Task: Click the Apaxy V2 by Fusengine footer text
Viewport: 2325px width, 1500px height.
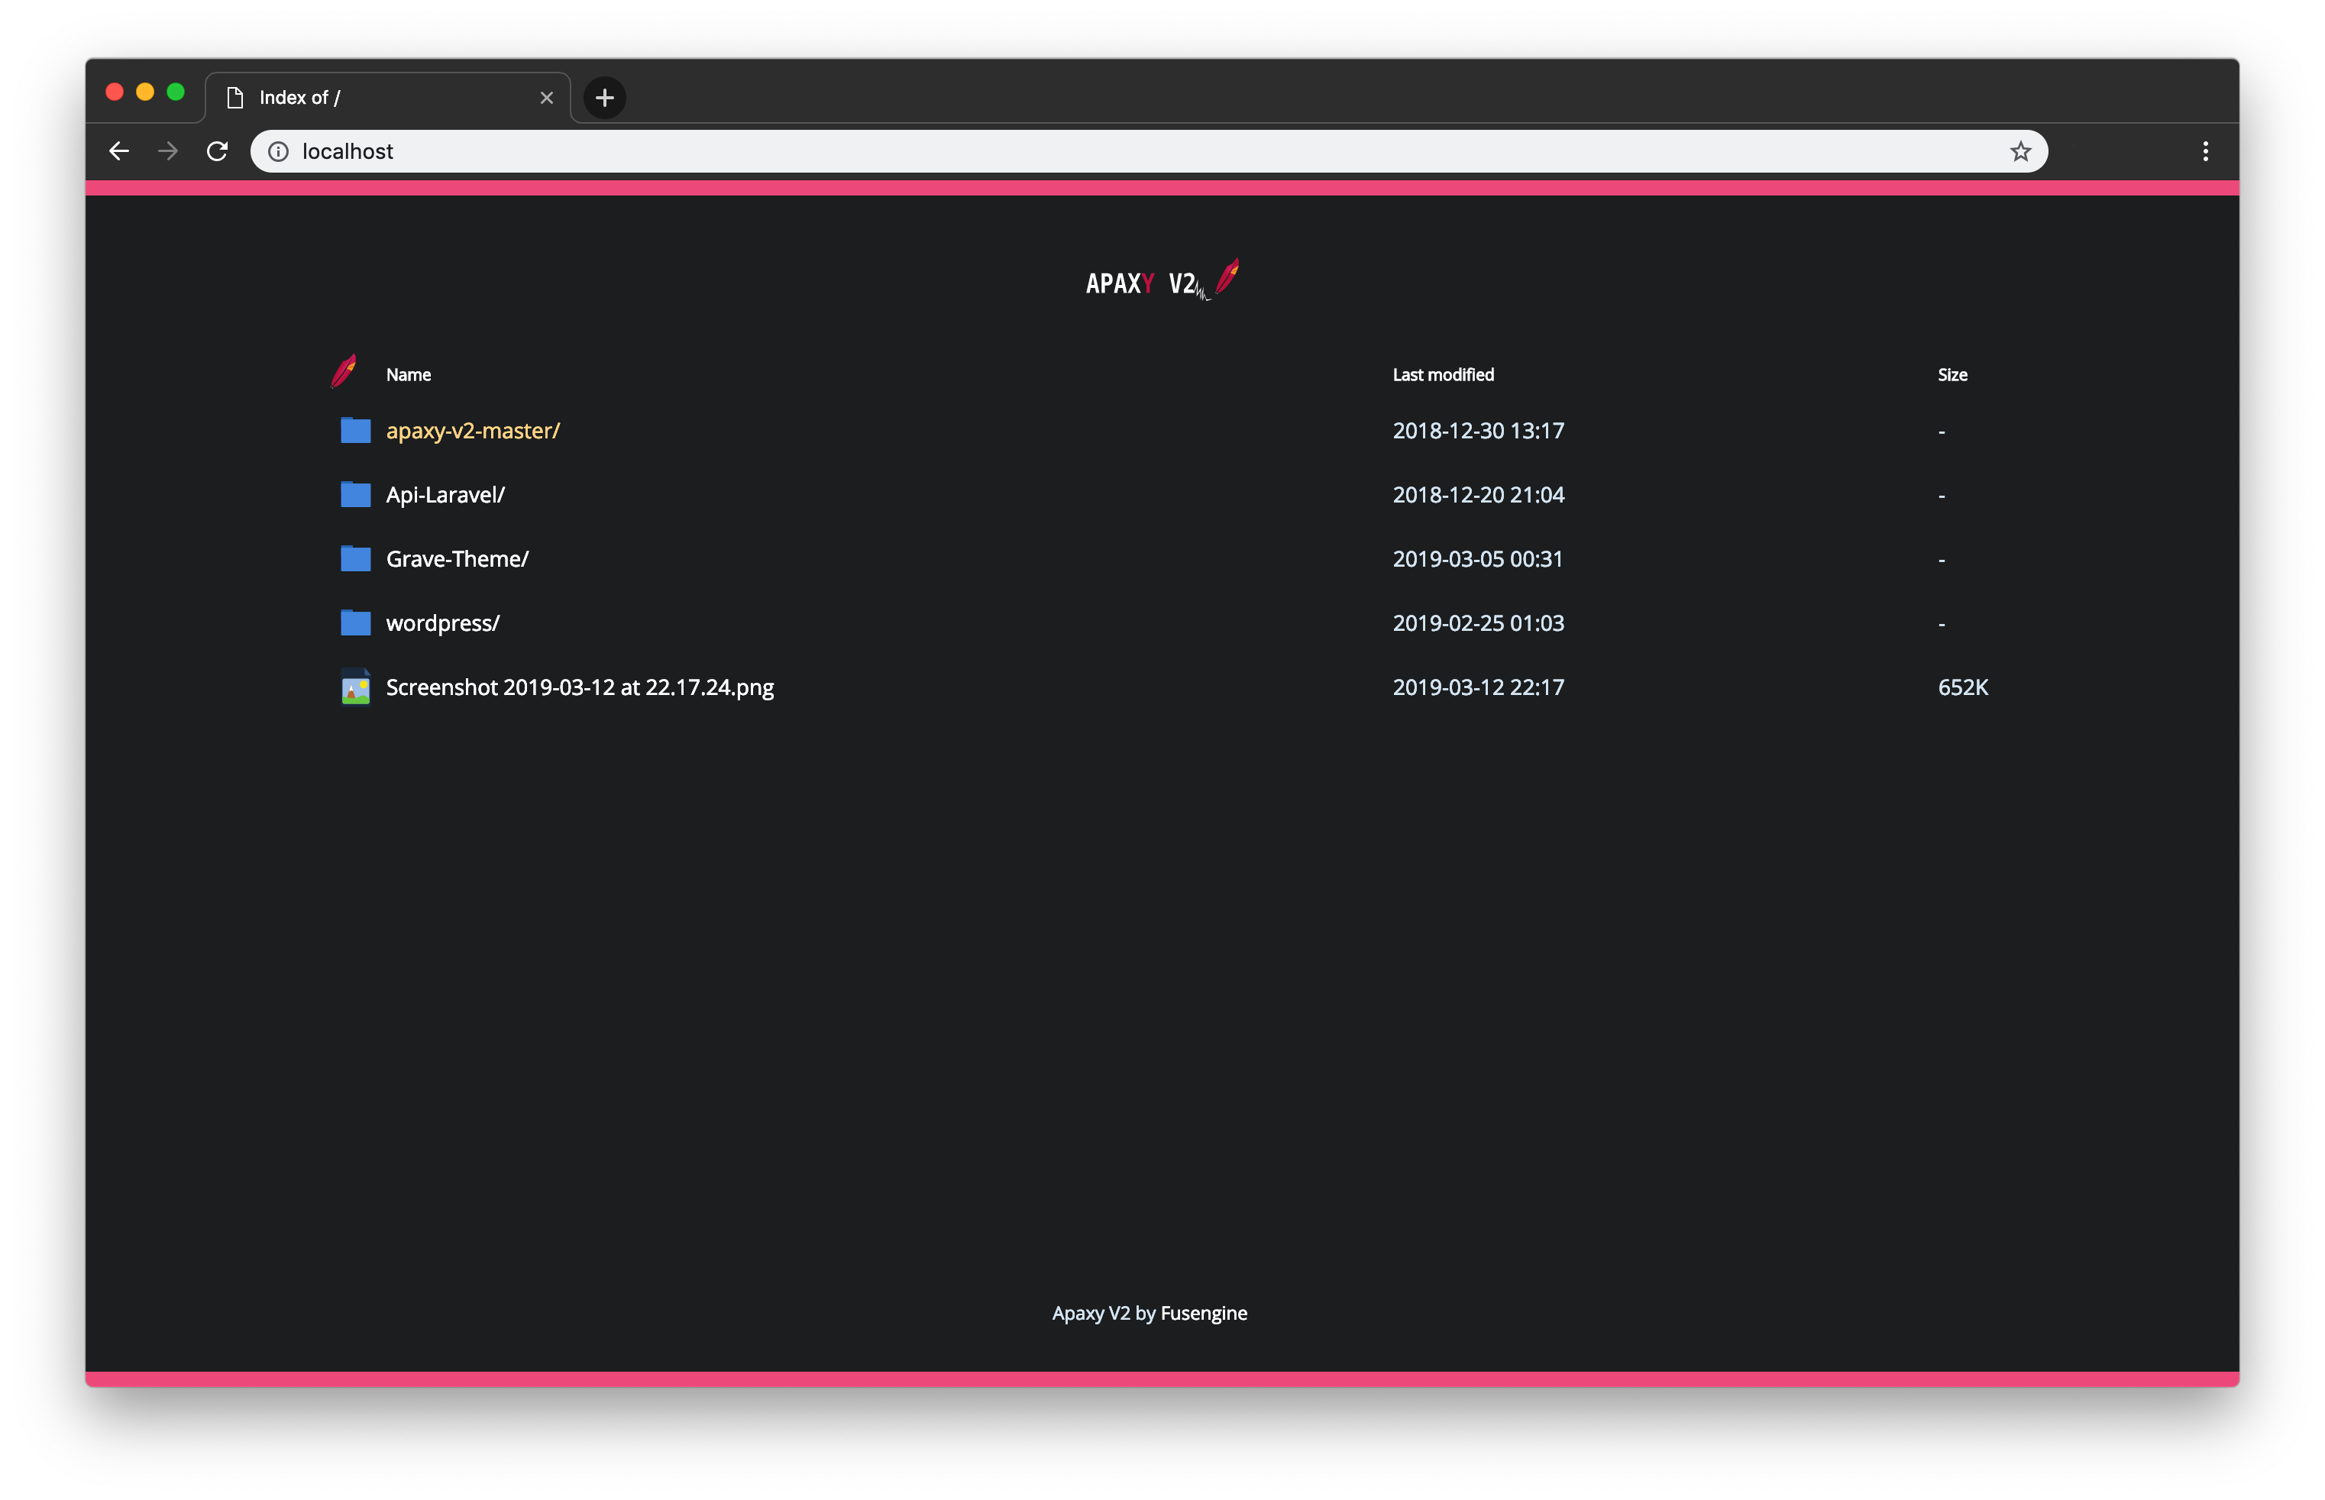Action: (1150, 1313)
